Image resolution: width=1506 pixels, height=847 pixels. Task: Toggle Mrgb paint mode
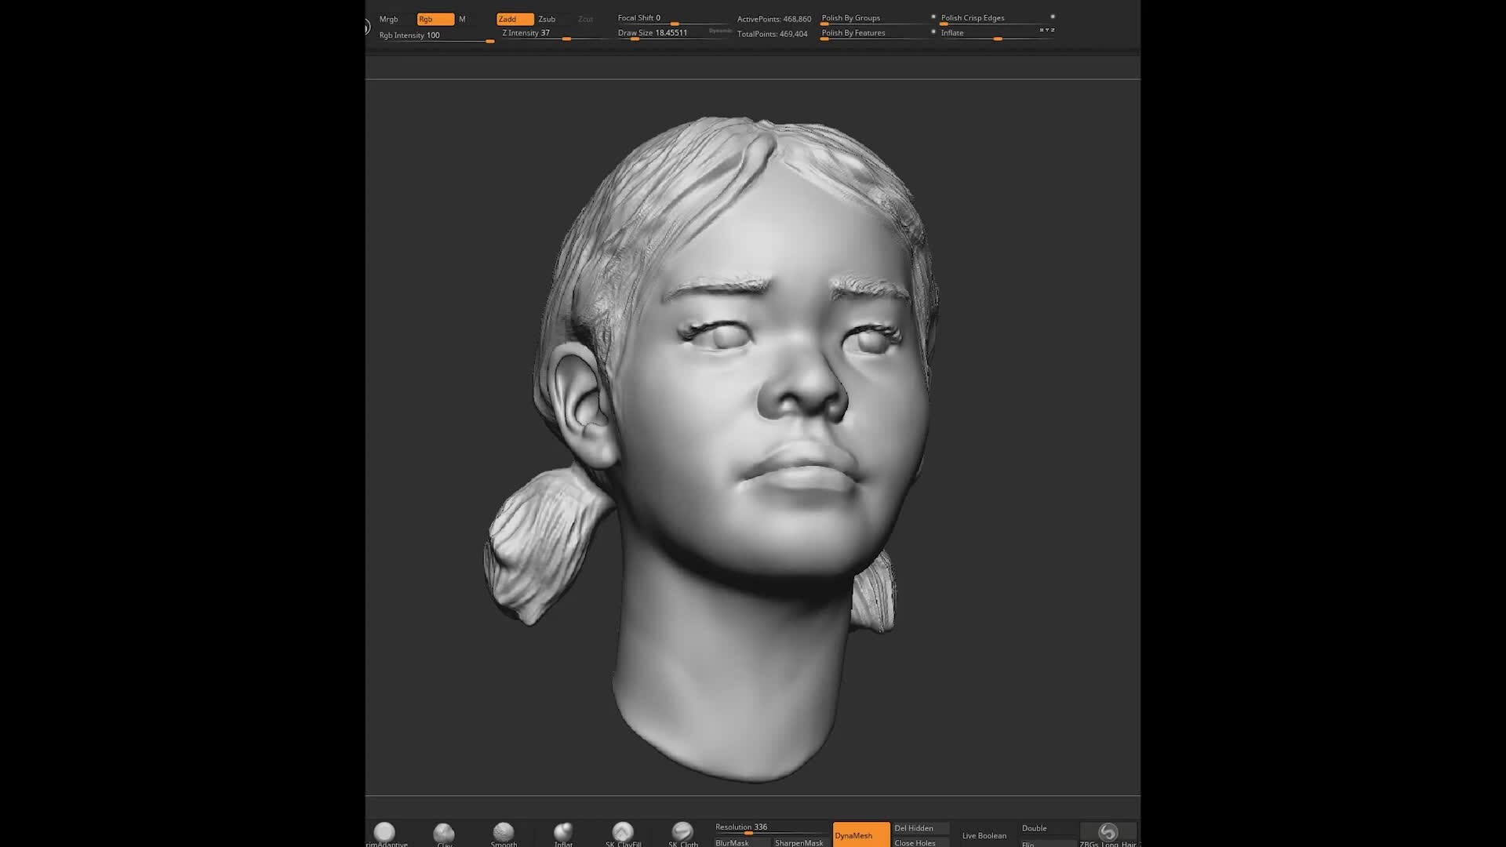389,19
